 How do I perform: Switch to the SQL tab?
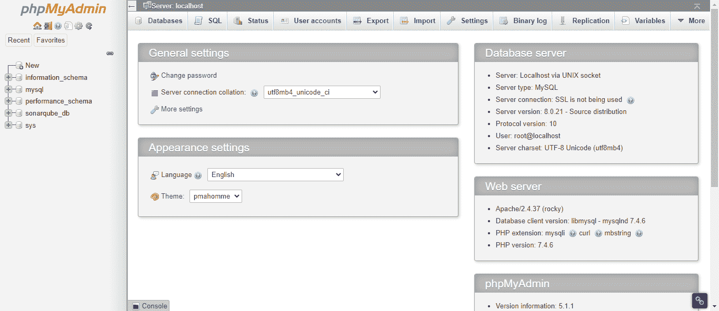click(x=208, y=20)
